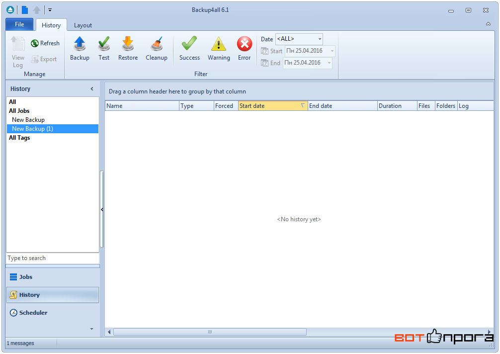This screenshot has height=354, width=500.
Task: Click the Start date calendar icon
Action: click(265, 51)
